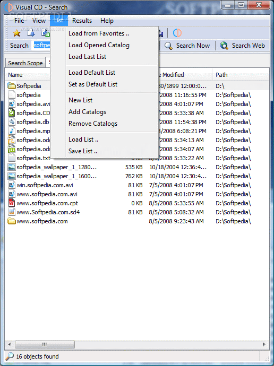This screenshot has height=366, width=274.
Task: Click the Softpedia zipped folder icon
Action: click(12, 85)
